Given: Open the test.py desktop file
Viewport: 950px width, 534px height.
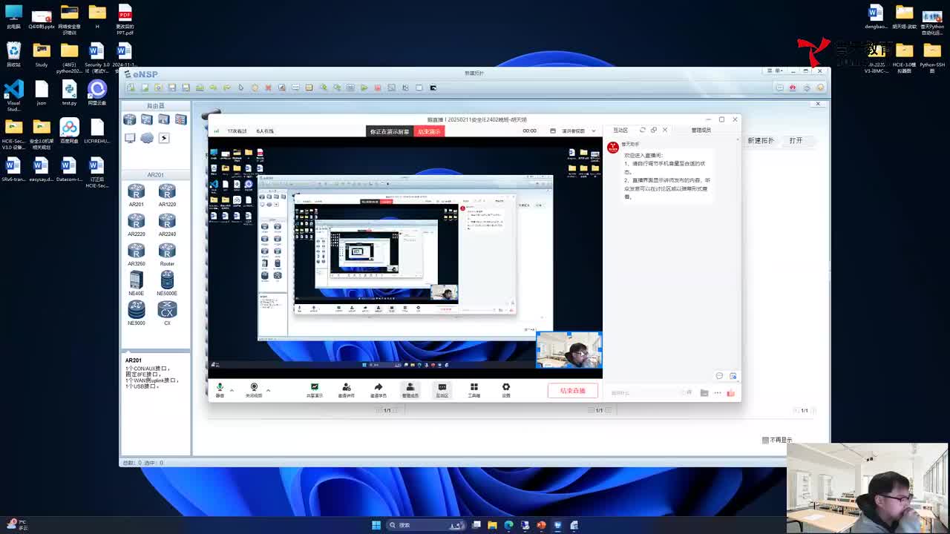Looking at the screenshot, I should 69,93.
